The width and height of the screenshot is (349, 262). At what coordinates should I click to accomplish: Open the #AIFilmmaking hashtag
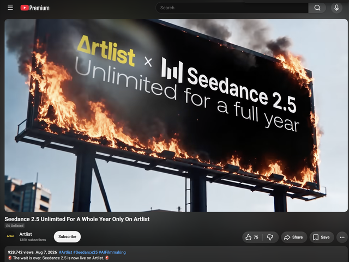tap(112, 252)
